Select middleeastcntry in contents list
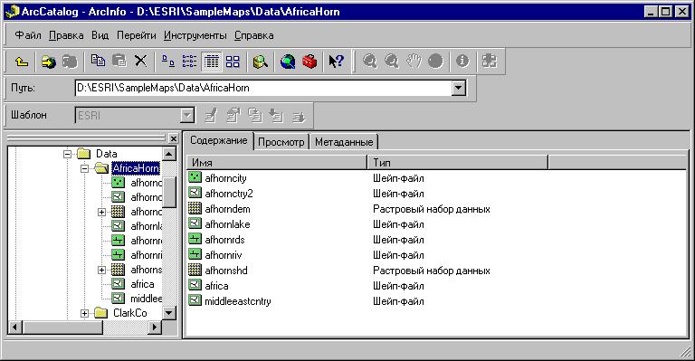The height and width of the screenshot is (361, 695). tap(238, 301)
